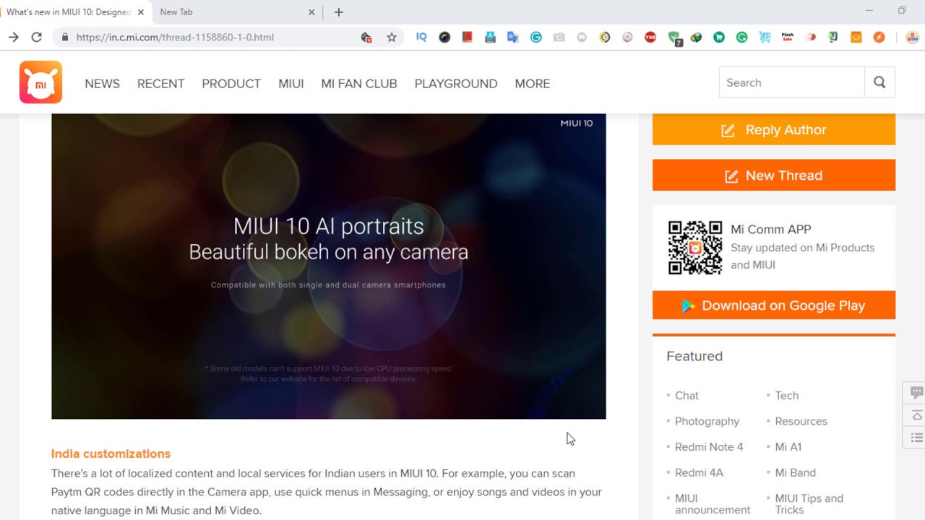Open MI FAN CLUB section
Image resolution: width=925 pixels, height=520 pixels.
click(359, 84)
